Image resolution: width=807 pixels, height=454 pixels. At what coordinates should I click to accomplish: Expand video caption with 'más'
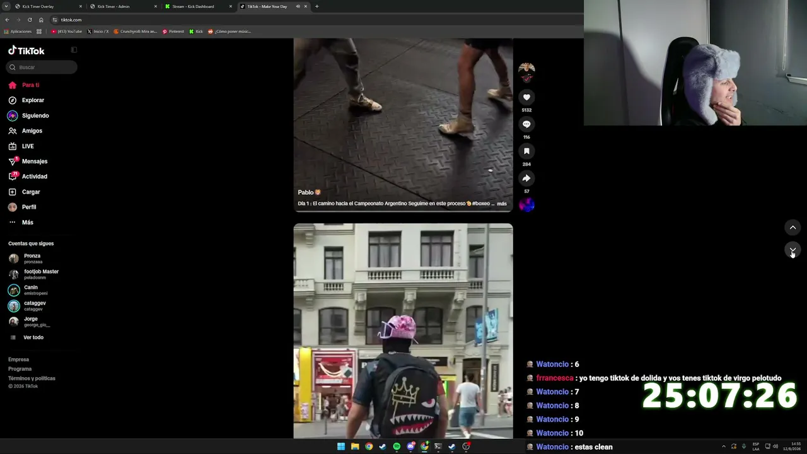point(502,204)
